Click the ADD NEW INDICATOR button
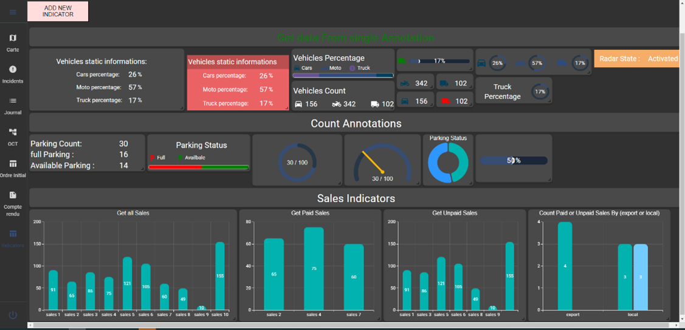 click(58, 12)
